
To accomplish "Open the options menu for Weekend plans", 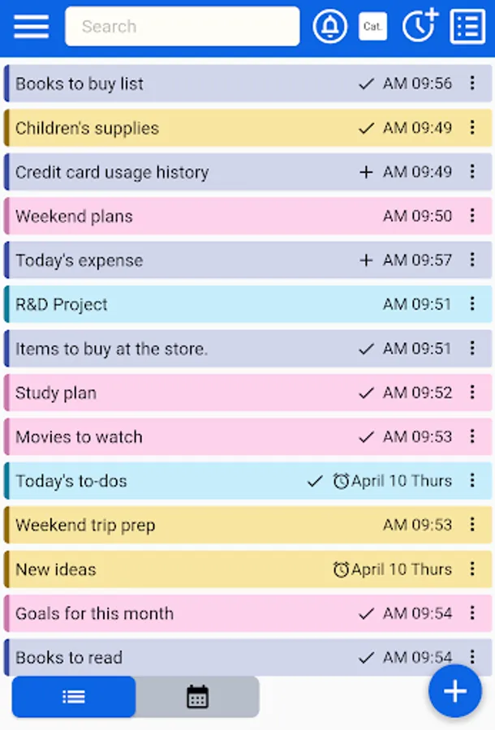I will (474, 217).
